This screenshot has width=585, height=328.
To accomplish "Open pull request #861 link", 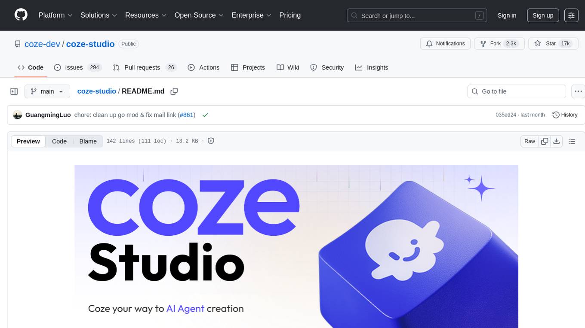I will coord(186,115).
